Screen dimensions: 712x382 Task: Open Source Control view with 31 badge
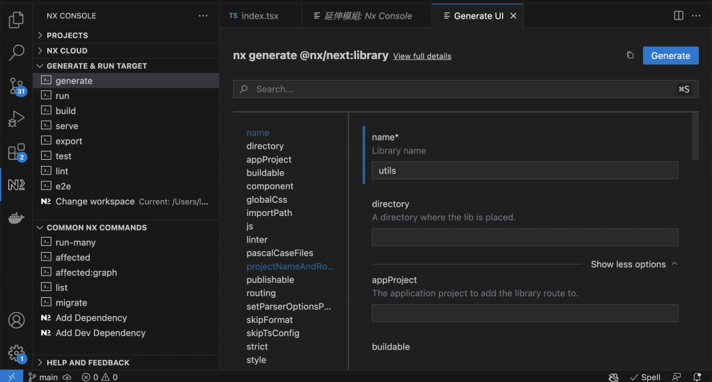click(16, 86)
